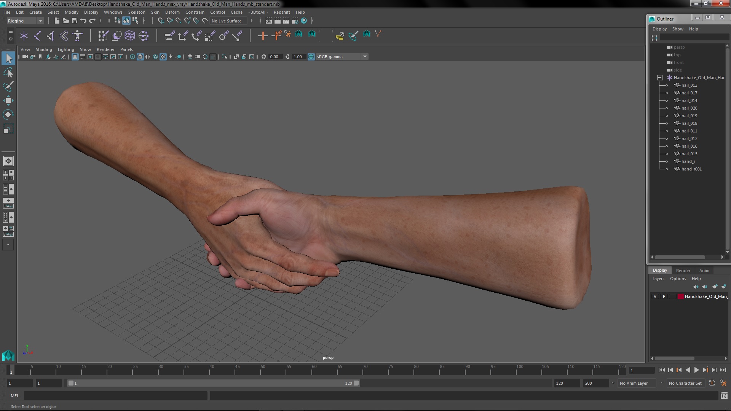Toggle smooth shade all cube icon
The image size is (731, 411).
click(x=140, y=57)
